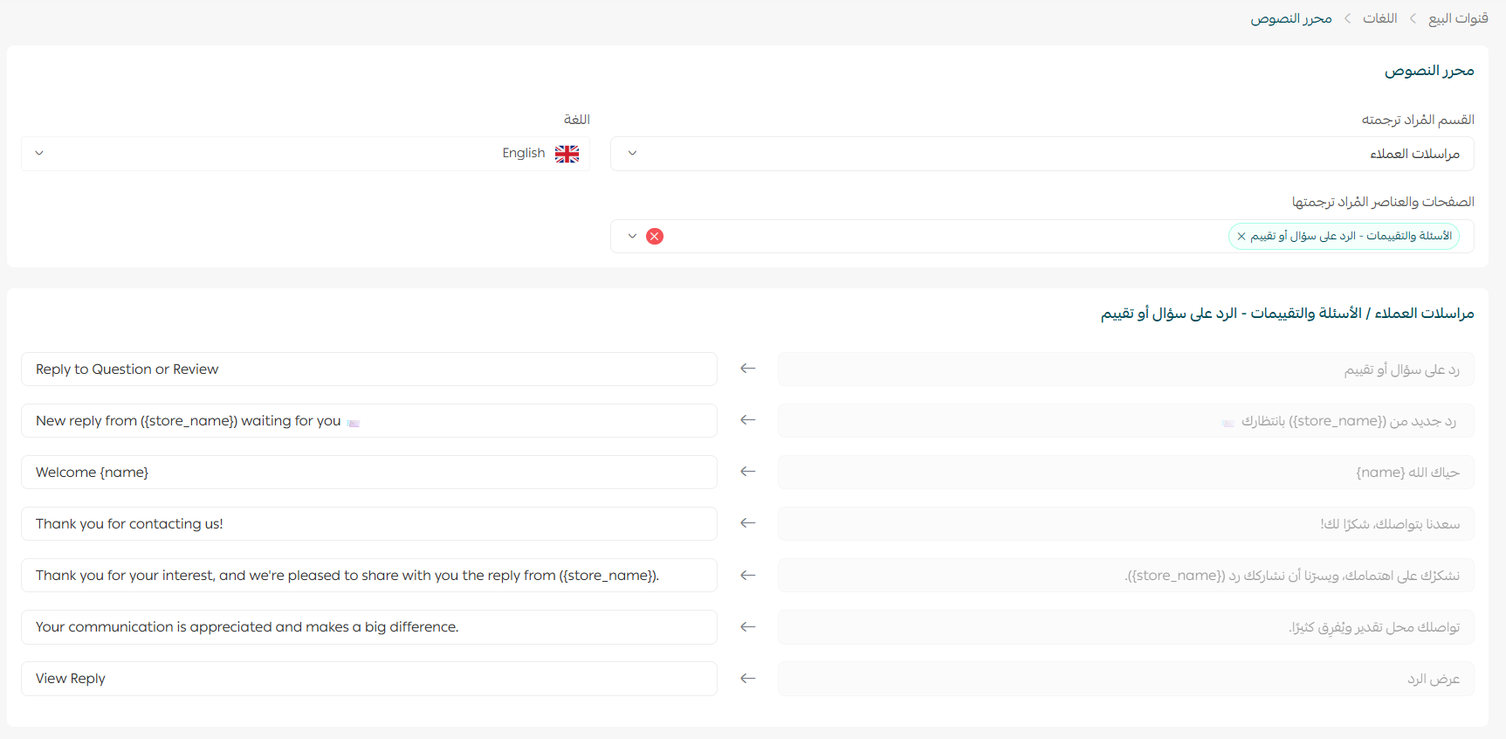The image size is (1506, 739).
Task: Open 'اللغات' breadcrumb link
Action: 1380,18
